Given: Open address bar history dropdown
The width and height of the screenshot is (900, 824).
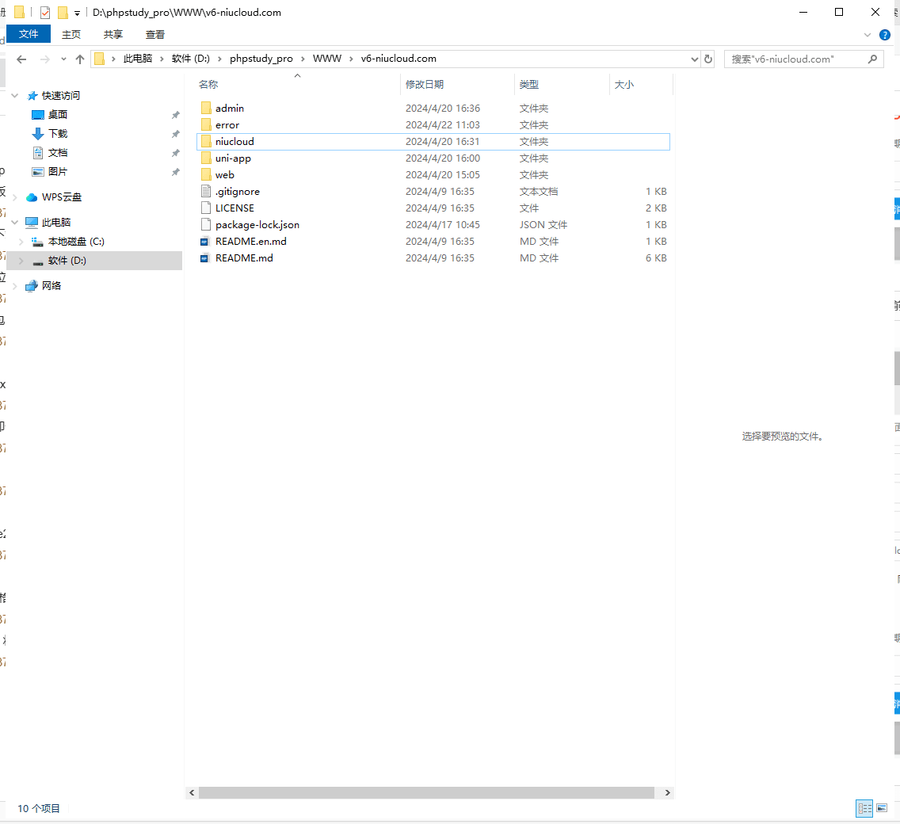Looking at the screenshot, I should click(x=694, y=59).
